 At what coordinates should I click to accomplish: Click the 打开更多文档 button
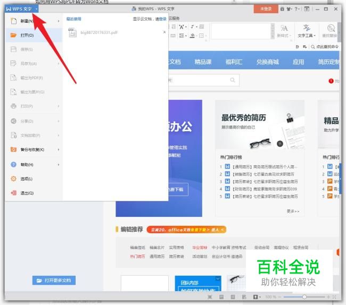point(54,281)
